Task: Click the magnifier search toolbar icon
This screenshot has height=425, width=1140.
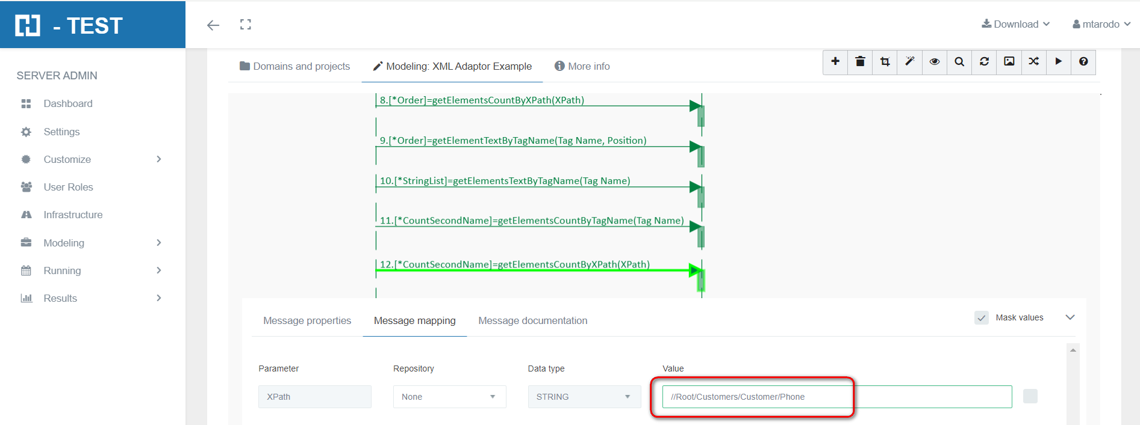Action: pyautogui.click(x=959, y=62)
